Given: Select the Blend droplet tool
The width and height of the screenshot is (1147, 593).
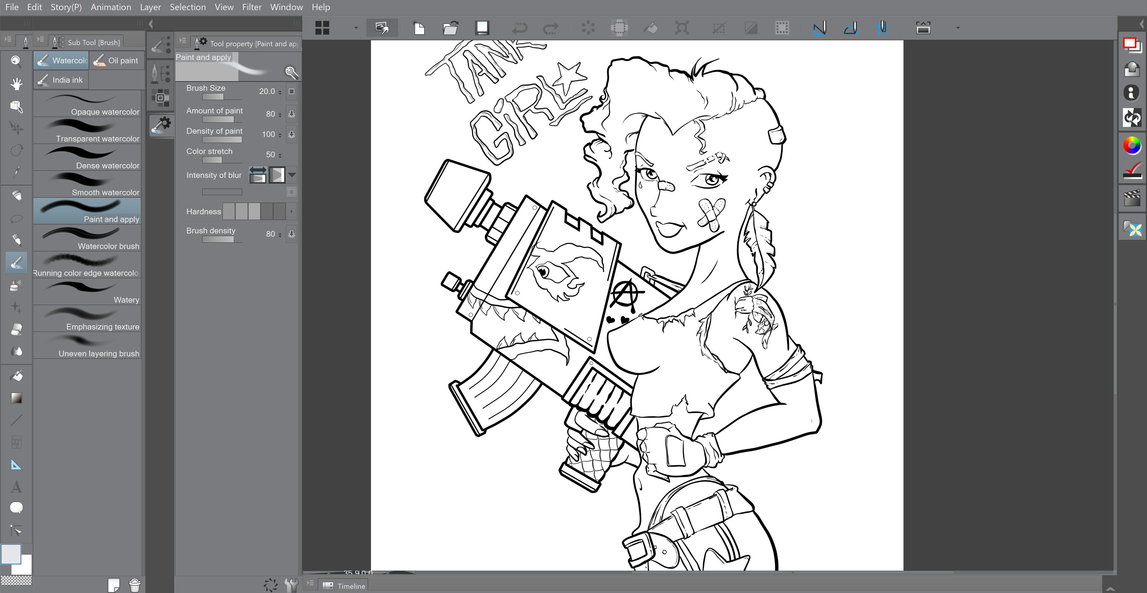Looking at the screenshot, I should point(16,352).
